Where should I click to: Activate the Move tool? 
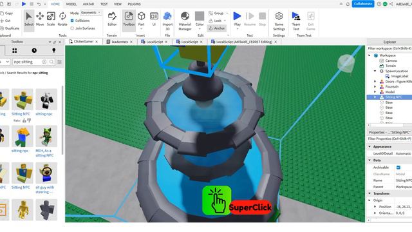40,19
